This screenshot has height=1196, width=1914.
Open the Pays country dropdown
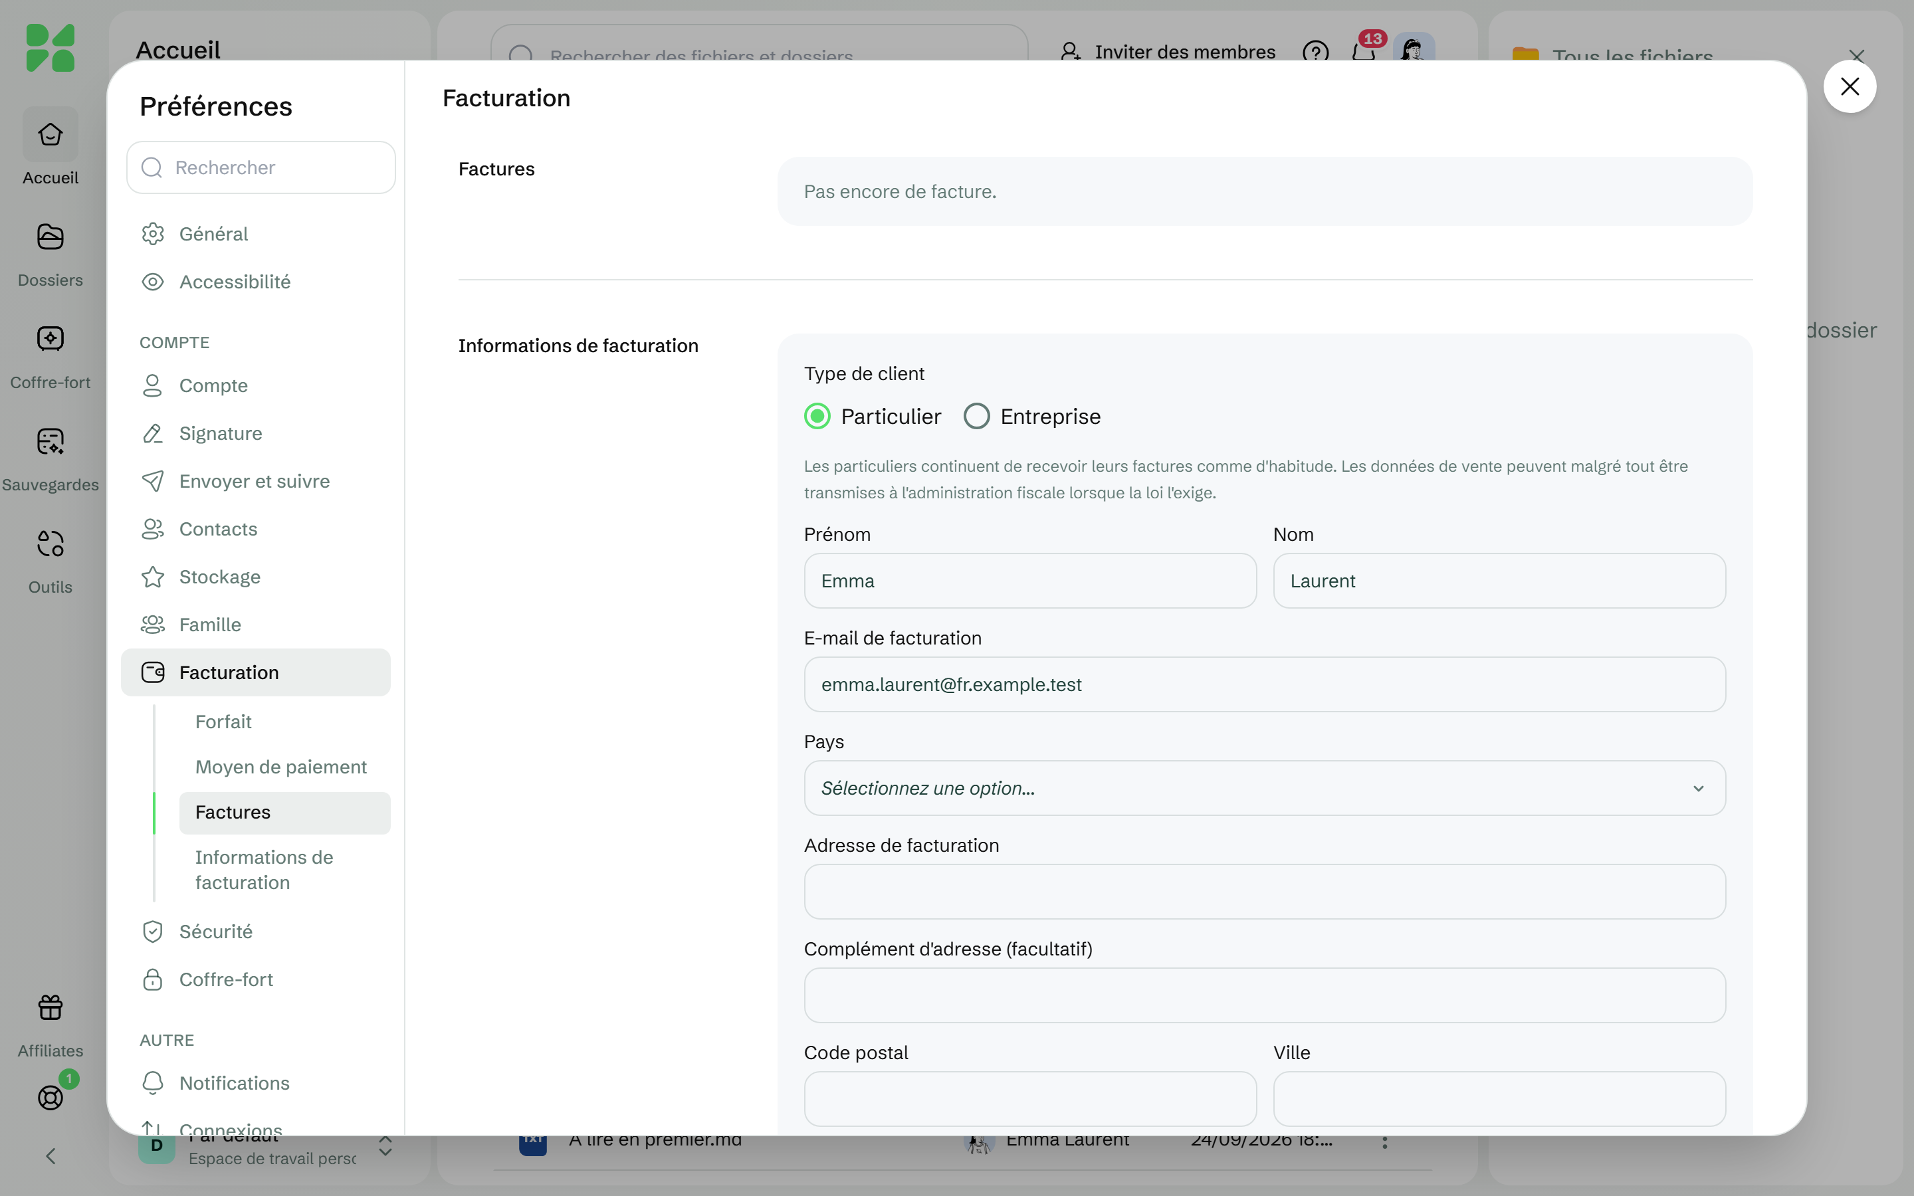1265,788
